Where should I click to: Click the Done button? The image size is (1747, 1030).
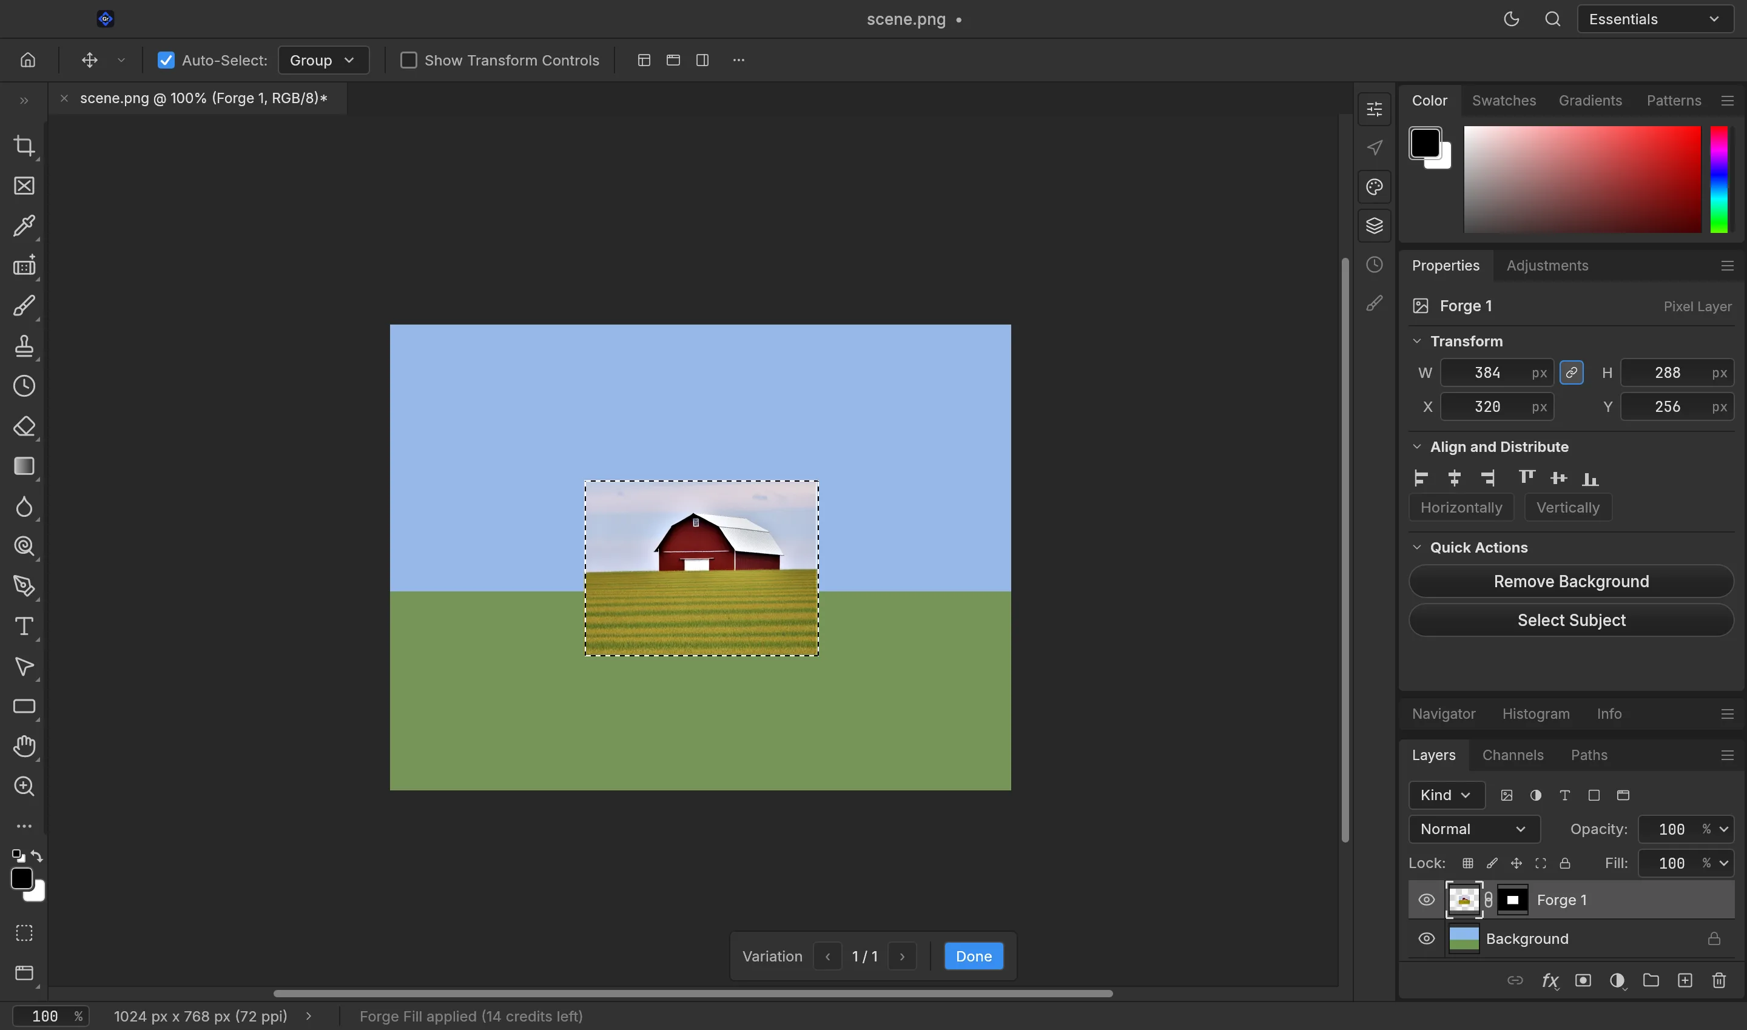[x=973, y=956]
